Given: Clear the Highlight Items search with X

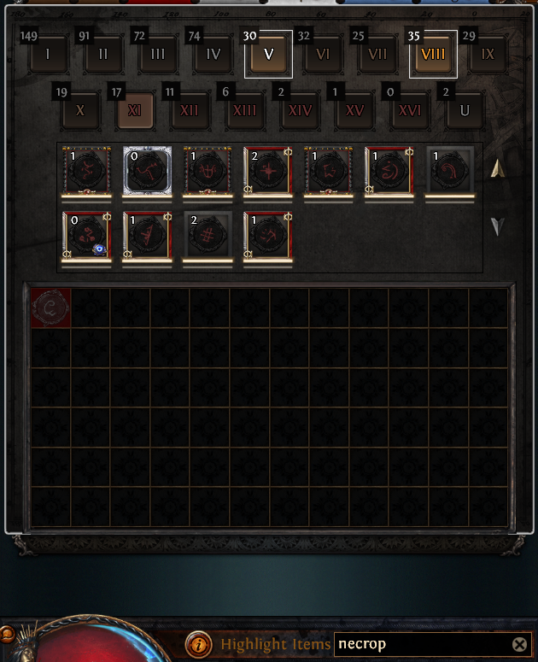Looking at the screenshot, I should (519, 644).
